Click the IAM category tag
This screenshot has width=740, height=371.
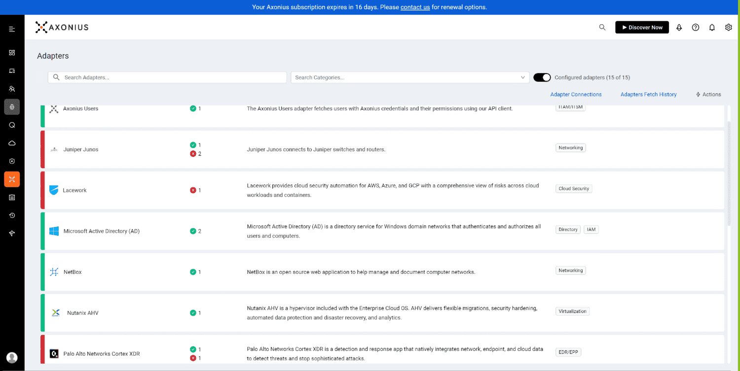point(591,229)
